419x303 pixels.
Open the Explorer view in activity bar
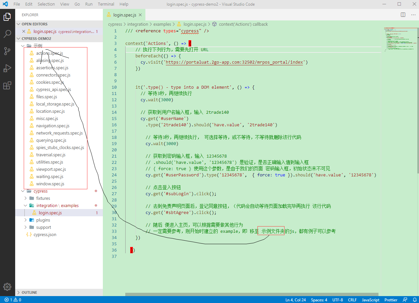tap(7, 16)
